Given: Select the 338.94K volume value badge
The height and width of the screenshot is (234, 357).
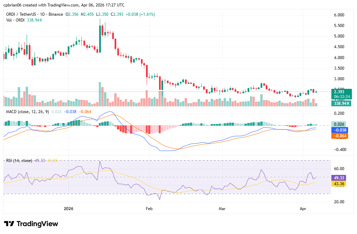Looking at the screenshot, I should point(342,103).
